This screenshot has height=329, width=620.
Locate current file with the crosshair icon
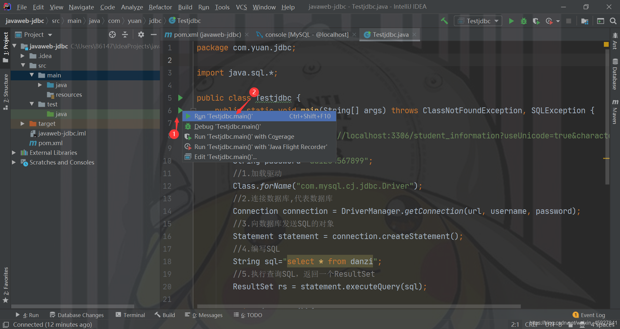tap(112, 35)
